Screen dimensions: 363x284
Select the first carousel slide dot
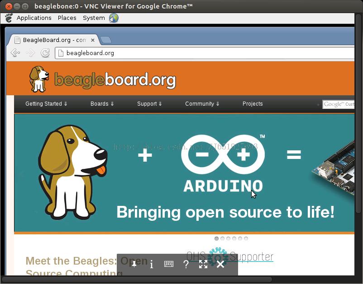pos(216,238)
